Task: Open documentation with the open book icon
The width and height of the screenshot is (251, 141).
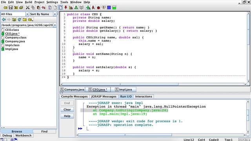Action: tap(82, 7)
